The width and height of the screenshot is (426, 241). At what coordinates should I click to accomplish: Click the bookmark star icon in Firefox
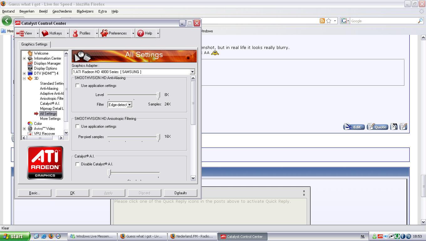[329, 21]
